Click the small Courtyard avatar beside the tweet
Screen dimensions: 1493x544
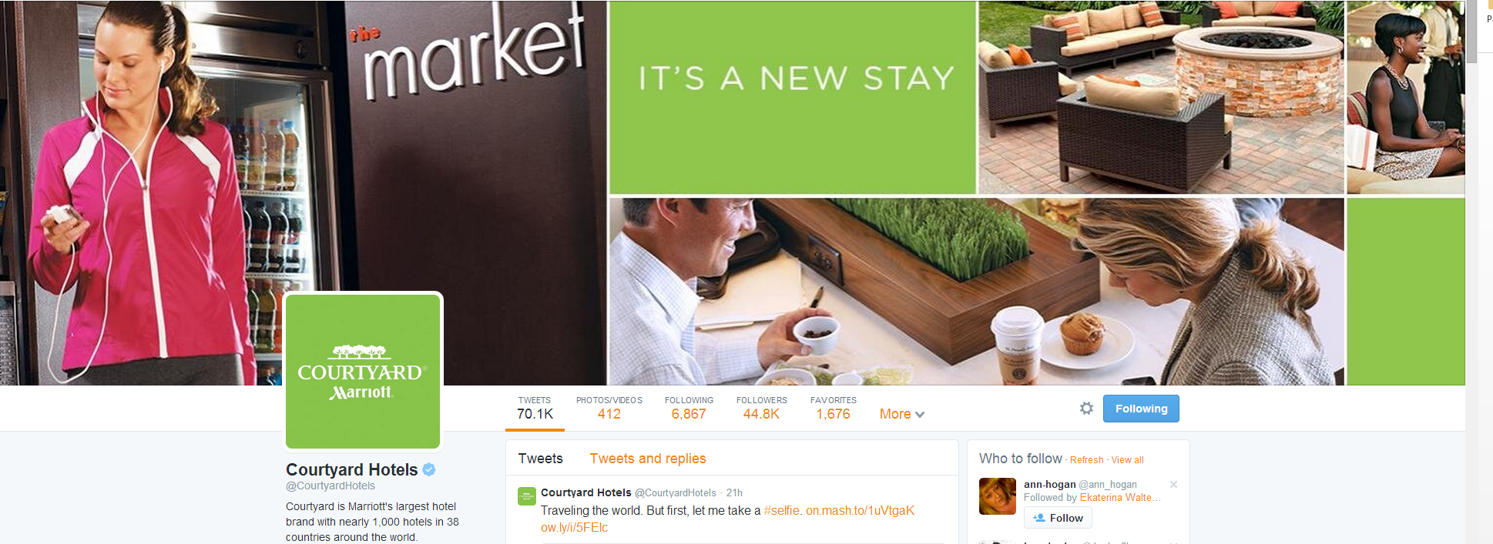[x=527, y=496]
